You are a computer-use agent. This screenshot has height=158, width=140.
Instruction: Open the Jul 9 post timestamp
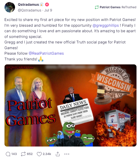[48, 10]
